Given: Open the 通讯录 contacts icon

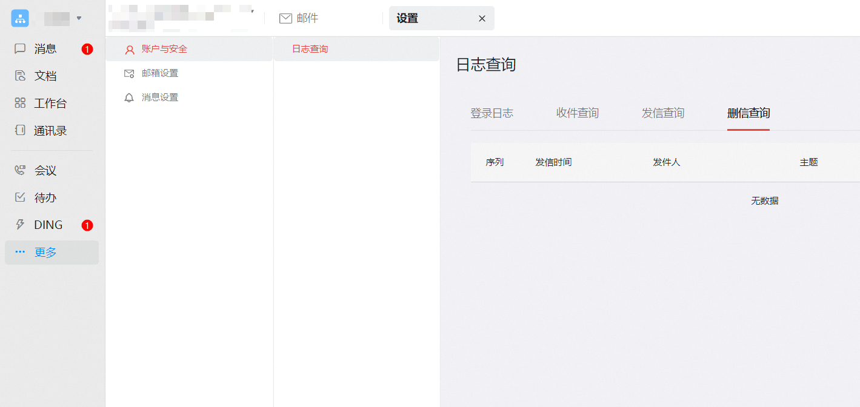Looking at the screenshot, I should 20,130.
